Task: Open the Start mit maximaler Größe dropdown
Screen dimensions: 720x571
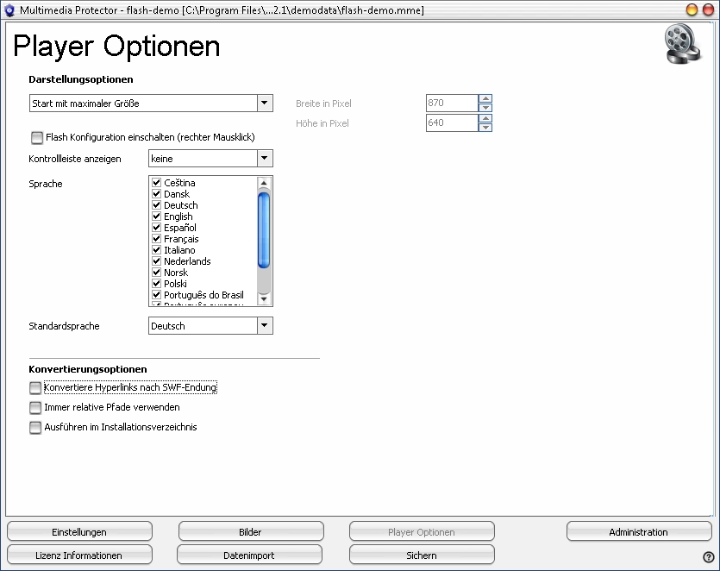Action: pyautogui.click(x=265, y=104)
